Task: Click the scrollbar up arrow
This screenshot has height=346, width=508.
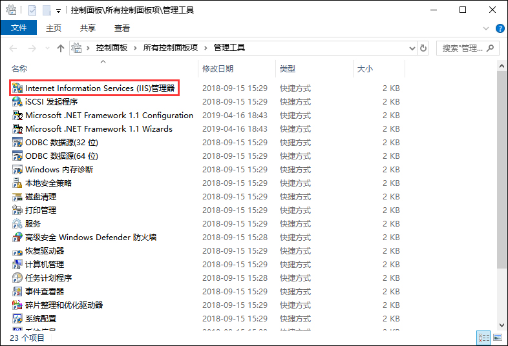Action: 502,66
